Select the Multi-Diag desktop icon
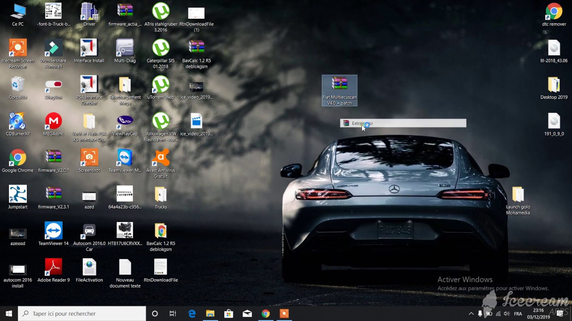This screenshot has height=321, width=572. pos(125,51)
